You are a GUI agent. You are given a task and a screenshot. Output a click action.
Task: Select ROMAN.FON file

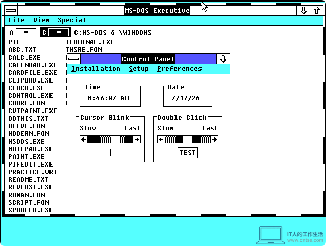(27, 195)
